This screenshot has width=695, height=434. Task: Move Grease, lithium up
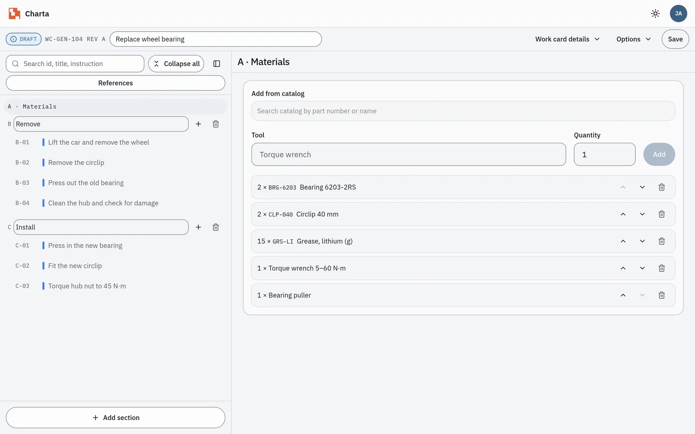point(623,241)
